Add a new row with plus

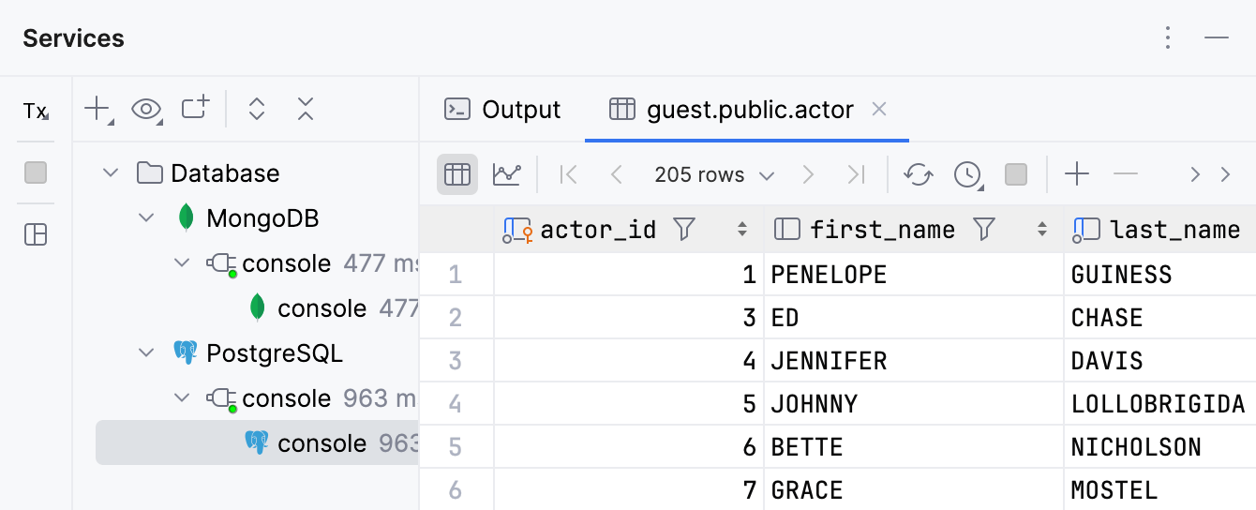coord(1077,174)
